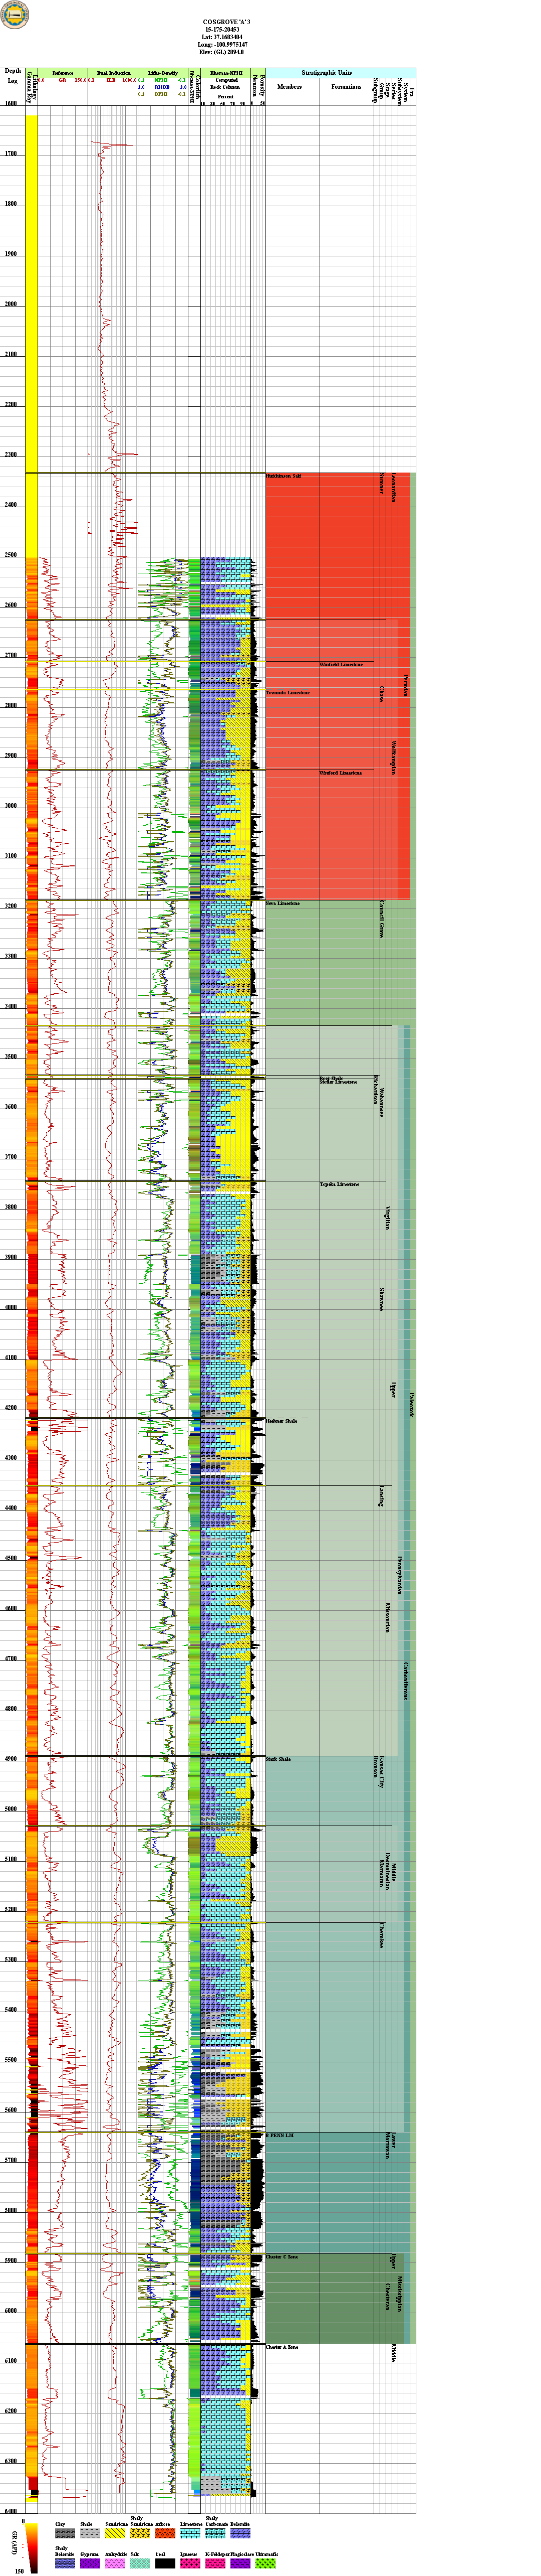Select the Dual Induction track header
The image size is (541, 2576).
click(113, 73)
